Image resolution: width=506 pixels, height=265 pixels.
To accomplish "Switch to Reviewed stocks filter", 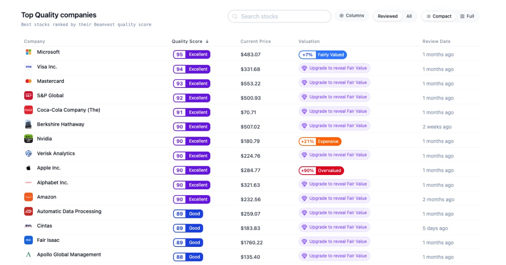I will (x=388, y=16).
